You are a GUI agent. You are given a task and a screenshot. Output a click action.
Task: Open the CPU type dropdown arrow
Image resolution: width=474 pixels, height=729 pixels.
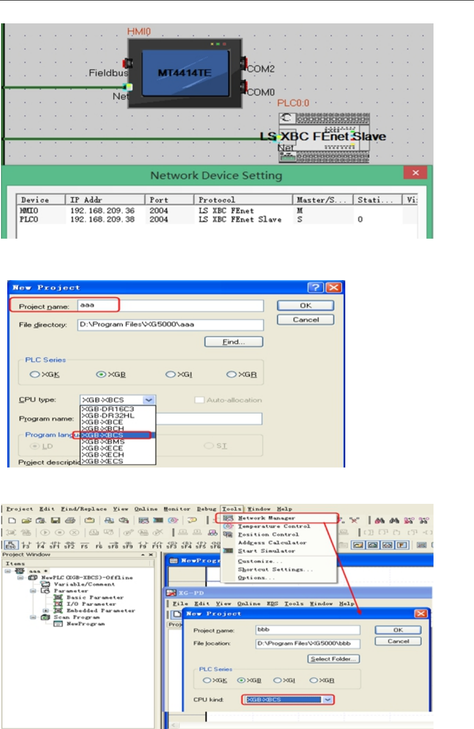tap(150, 400)
